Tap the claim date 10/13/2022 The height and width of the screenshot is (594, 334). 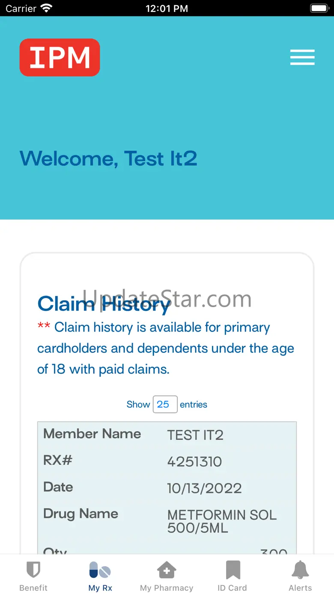click(x=204, y=488)
